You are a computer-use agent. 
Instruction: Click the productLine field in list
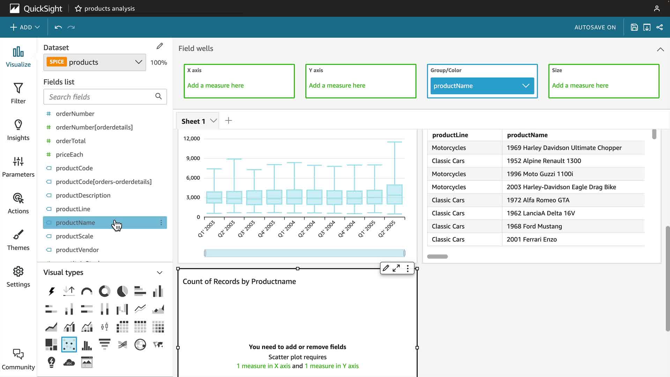click(x=73, y=209)
